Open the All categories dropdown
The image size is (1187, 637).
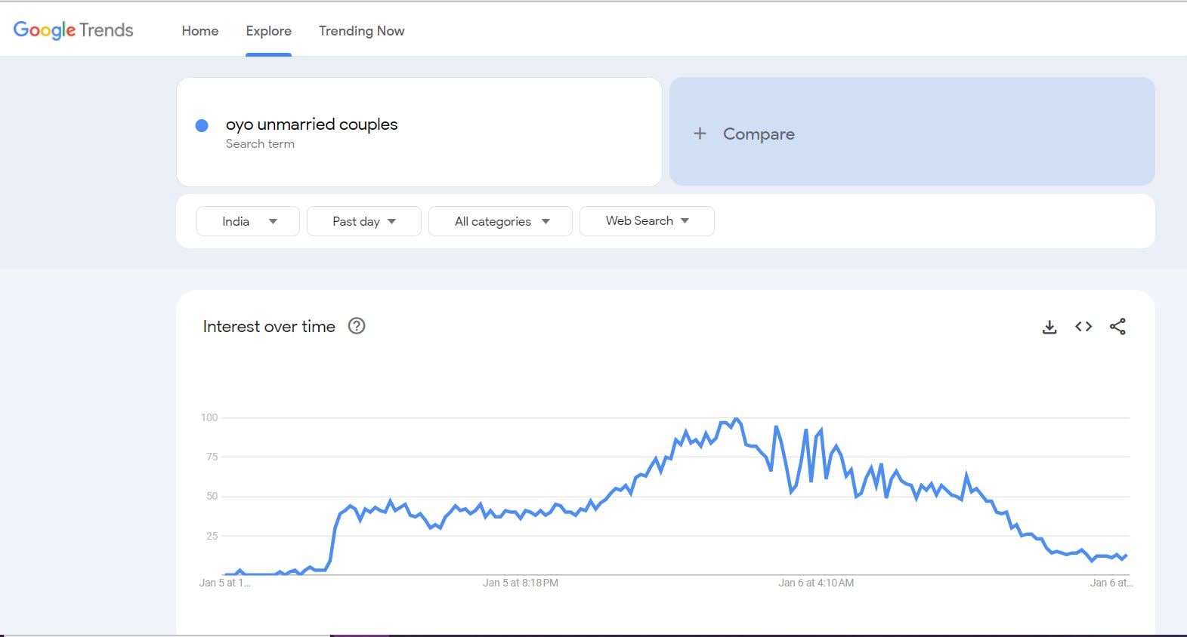pos(500,221)
